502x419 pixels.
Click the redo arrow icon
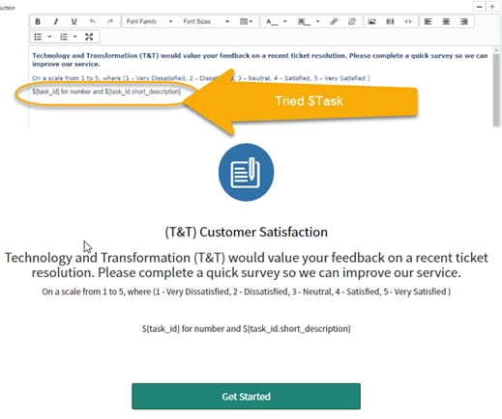click(x=110, y=21)
